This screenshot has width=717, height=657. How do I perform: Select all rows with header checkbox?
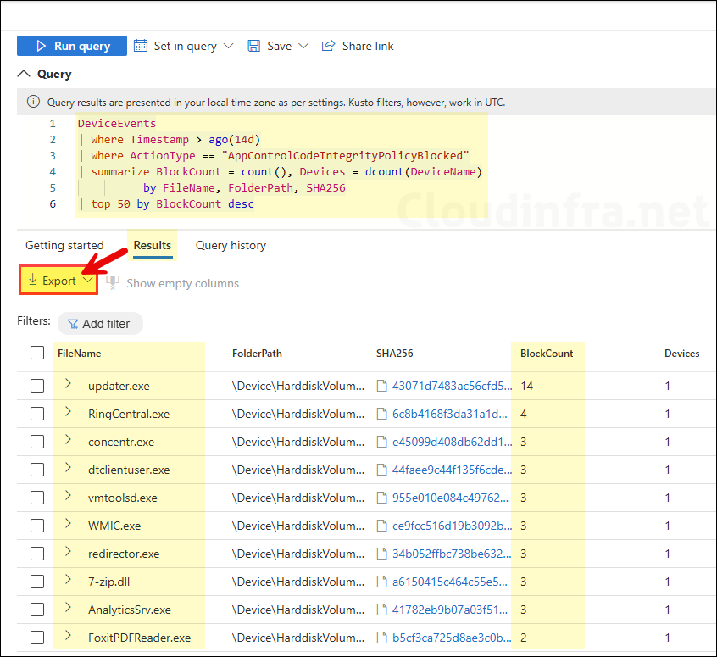click(37, 353)
